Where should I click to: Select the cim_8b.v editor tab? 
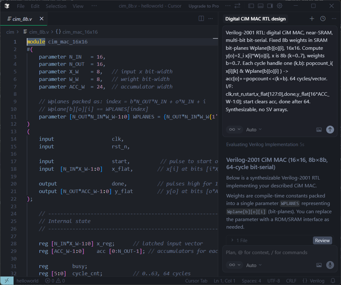[x=23, y=19]
